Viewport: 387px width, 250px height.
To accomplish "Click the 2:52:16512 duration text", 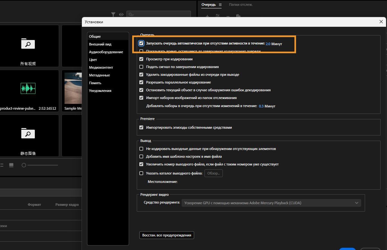I will 47,108.
